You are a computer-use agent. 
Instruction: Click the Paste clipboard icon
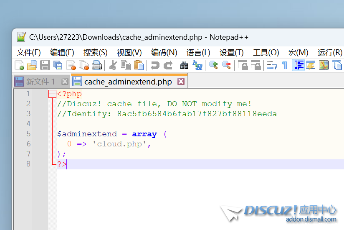pyautogui.click(x=139, y=65)
